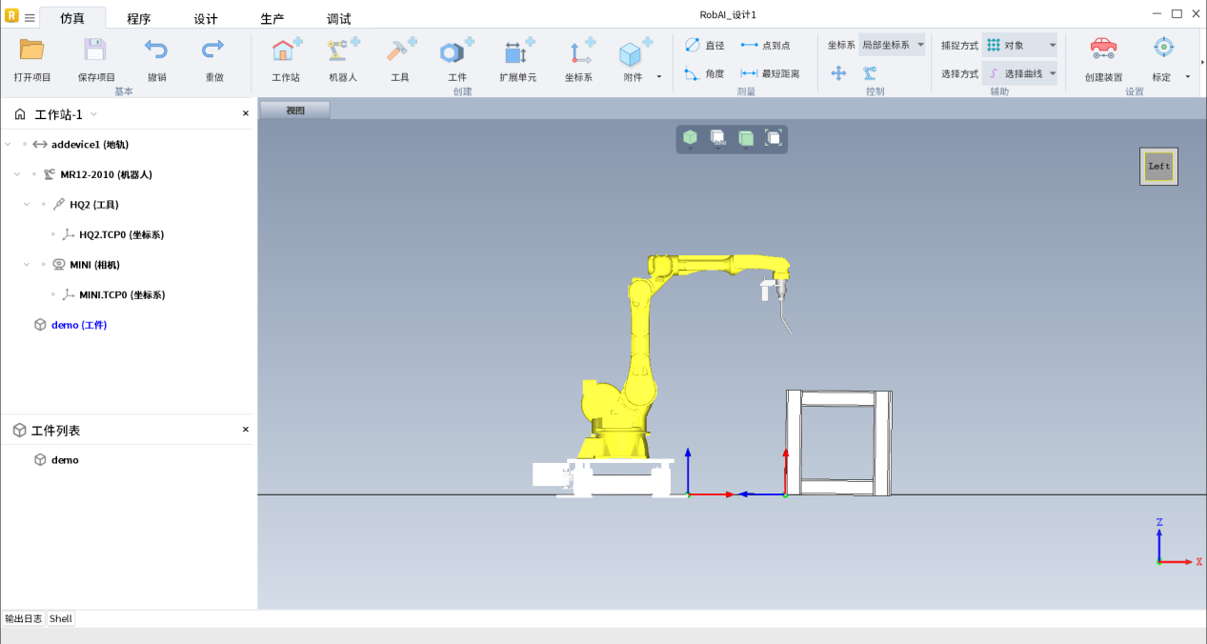The width and height of the screenshot is (1207, 644).
Task: Select demo (工件) in the station tree
Action: coord(78,325)
